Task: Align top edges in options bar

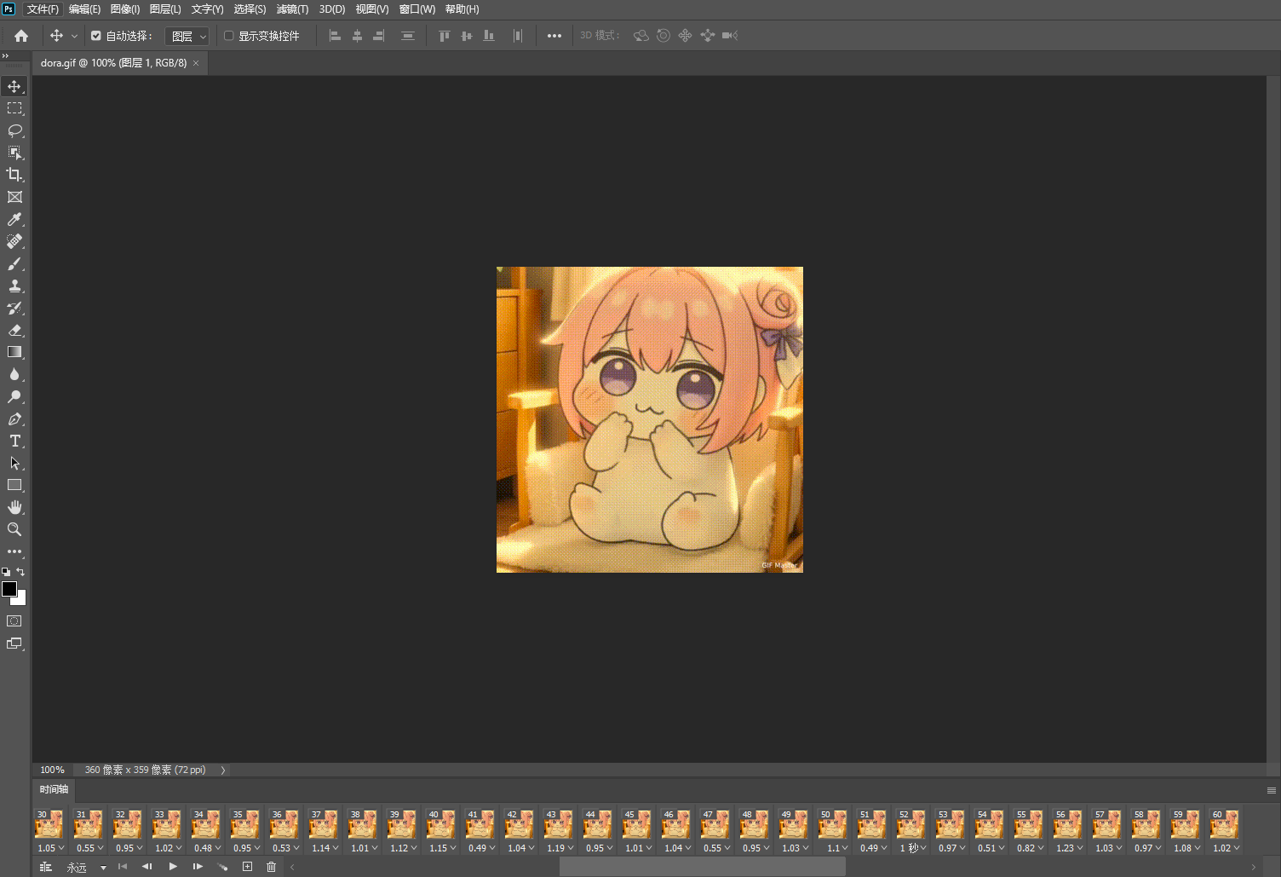Action: point(444,36)
